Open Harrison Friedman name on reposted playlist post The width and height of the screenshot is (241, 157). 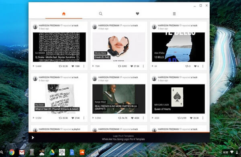tap(49, 129)
